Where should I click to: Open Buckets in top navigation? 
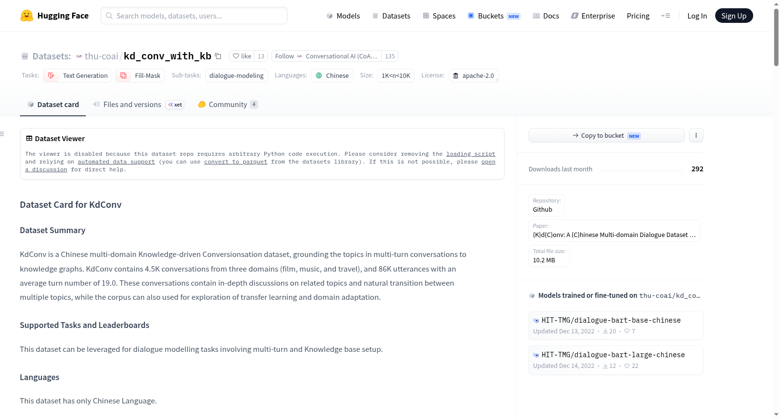coord(494,16)
